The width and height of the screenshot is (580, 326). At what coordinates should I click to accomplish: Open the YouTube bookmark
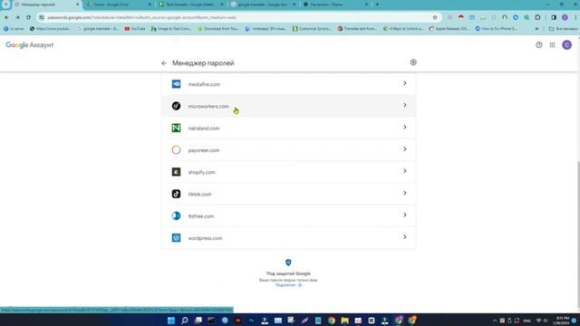coord(135,28)
